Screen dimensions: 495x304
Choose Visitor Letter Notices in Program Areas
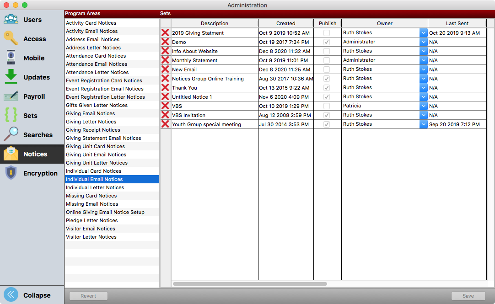[91, 237]
